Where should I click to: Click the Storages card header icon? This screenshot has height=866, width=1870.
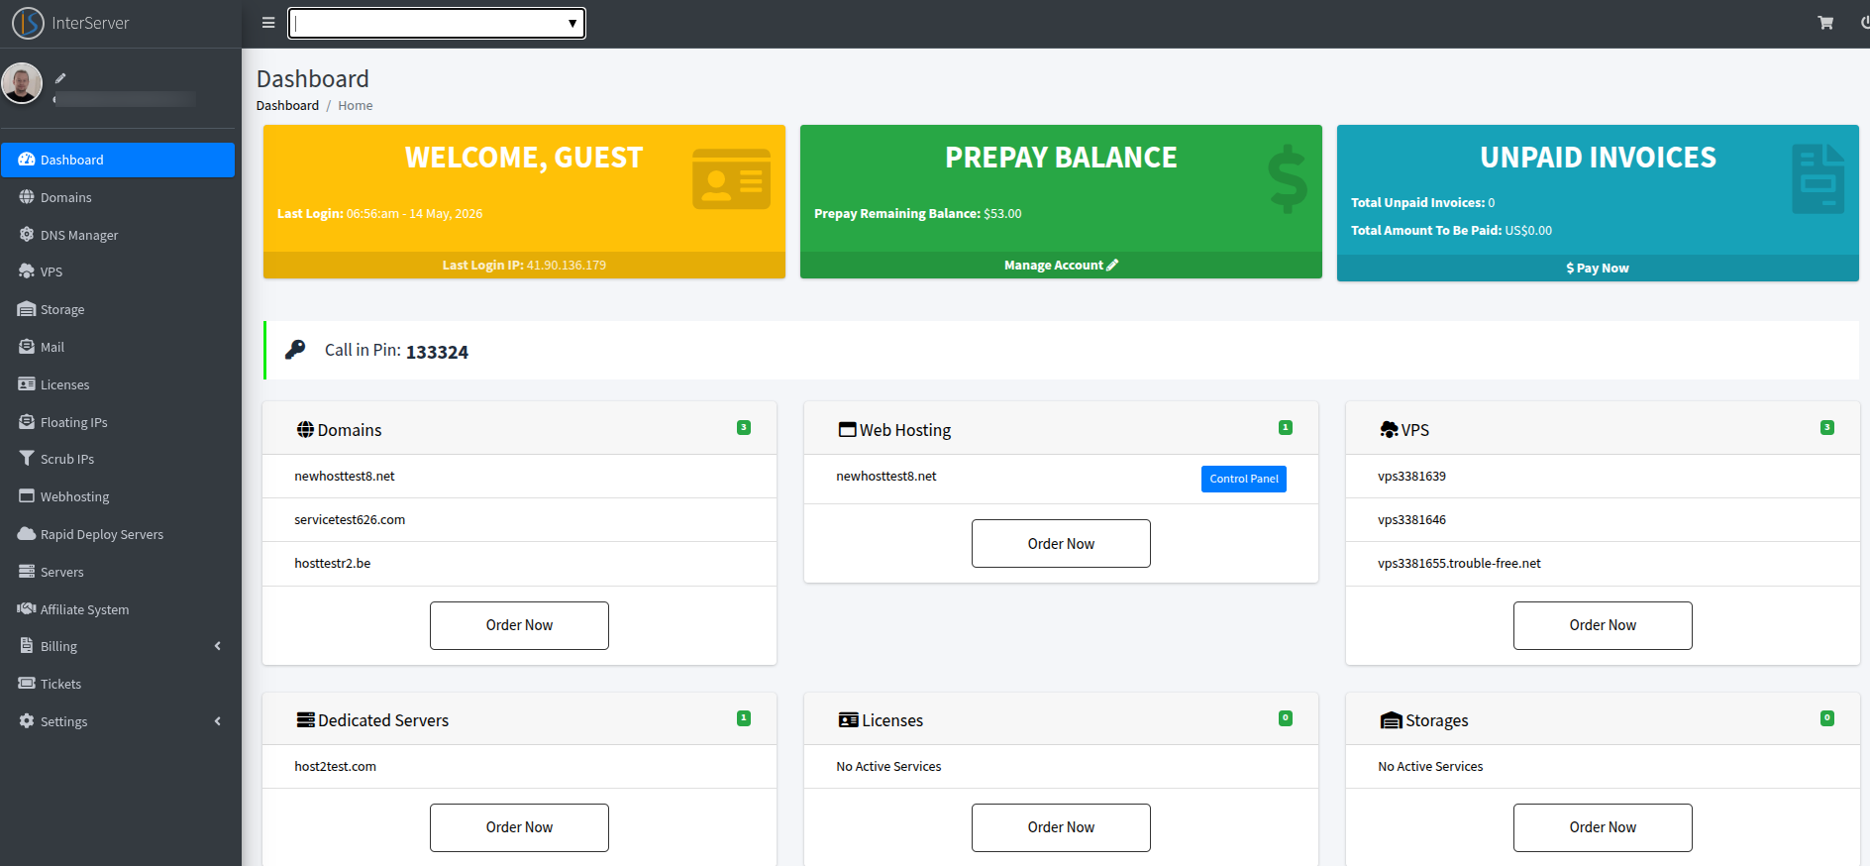(1391, 720)
